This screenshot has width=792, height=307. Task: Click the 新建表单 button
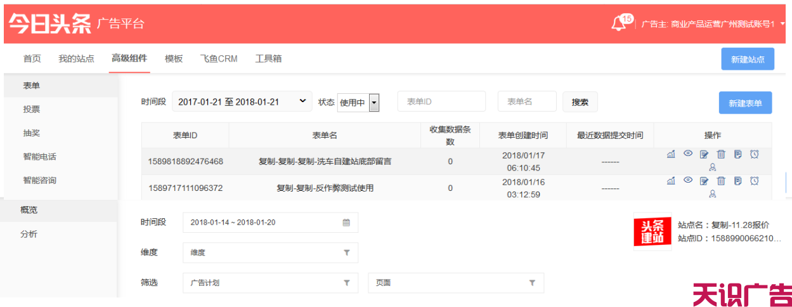coord(745,103)
